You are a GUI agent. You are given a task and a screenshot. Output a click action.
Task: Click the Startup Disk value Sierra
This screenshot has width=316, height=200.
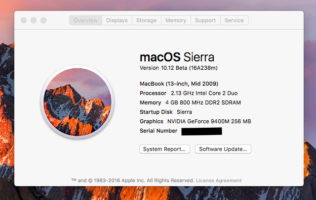coord(184,112)
